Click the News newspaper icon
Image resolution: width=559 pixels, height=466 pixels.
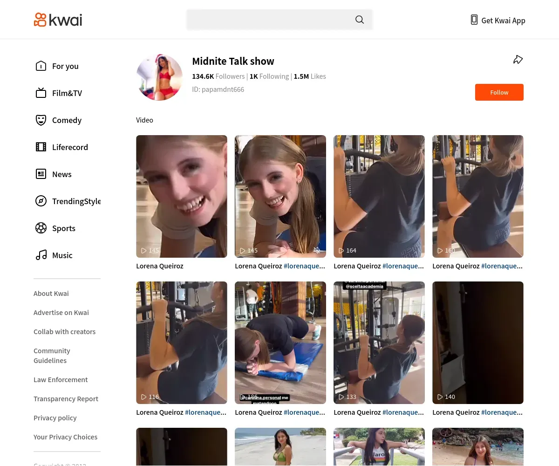pos(41,174)
